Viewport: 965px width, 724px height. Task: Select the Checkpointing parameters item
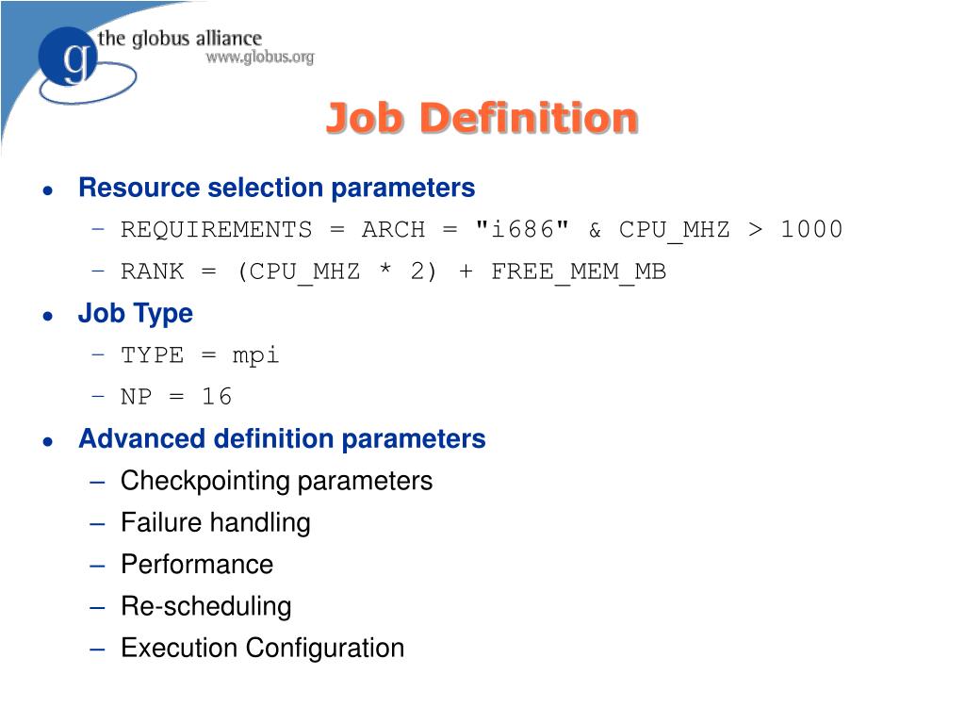[276, 481]
